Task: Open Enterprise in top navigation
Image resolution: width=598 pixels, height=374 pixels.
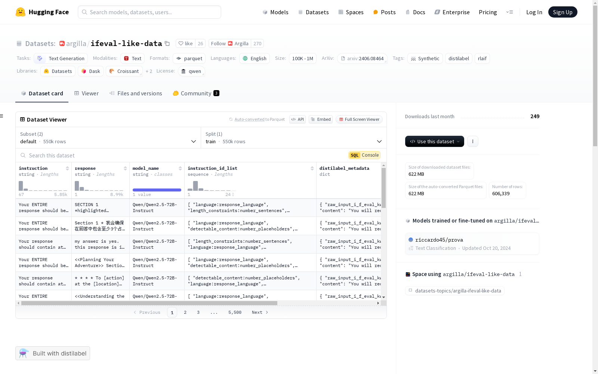Action: click(452, 12)
